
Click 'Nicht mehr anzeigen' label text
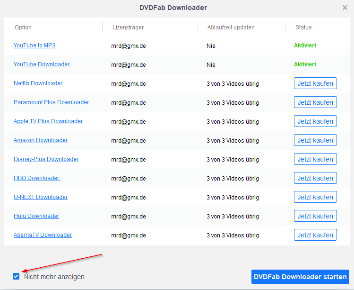(x=54, y=277)
